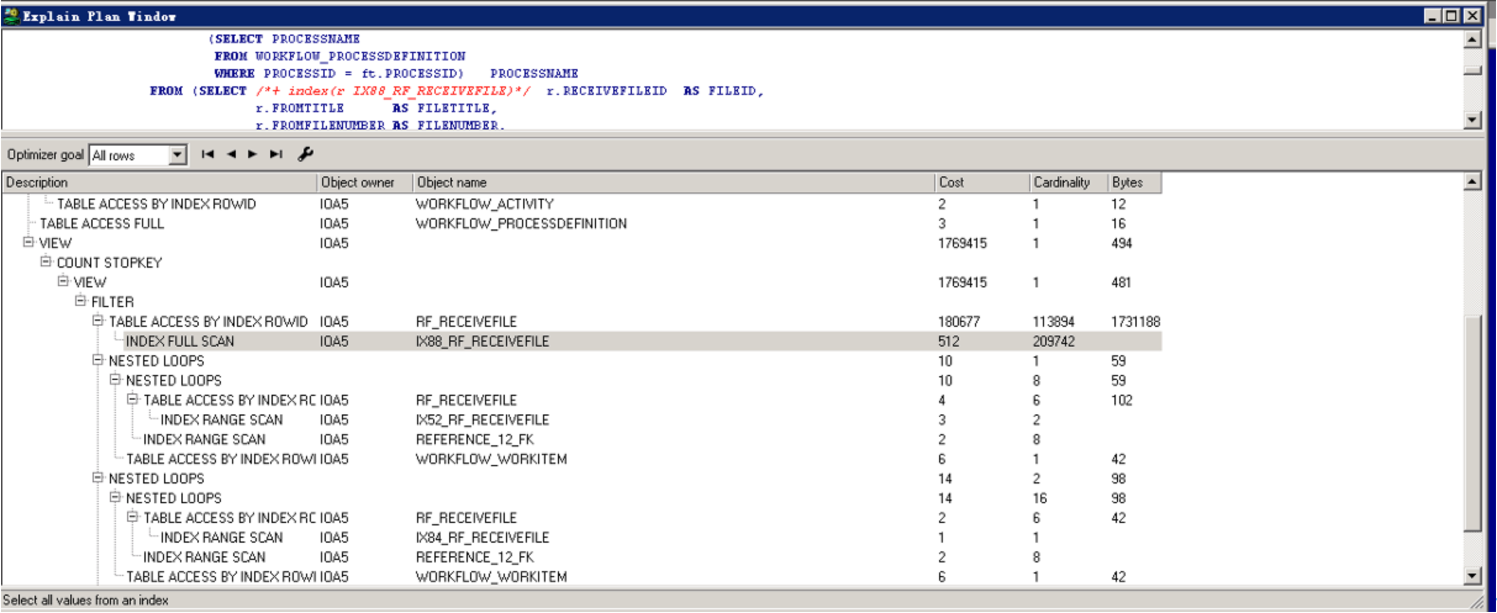Collapse NESTED LOOPS node with cardinality 16
This screenshot has height=613, width=1497.
pyautogui.click(x=114, y=498)
